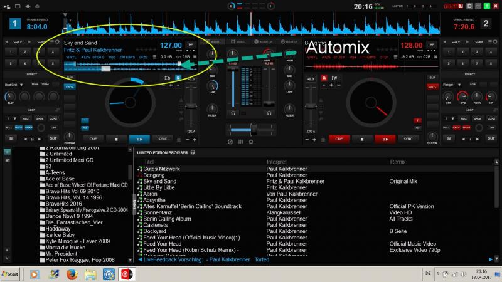Toggle left deck SNAP button
The image size is (502, 282).
point(28,128)
